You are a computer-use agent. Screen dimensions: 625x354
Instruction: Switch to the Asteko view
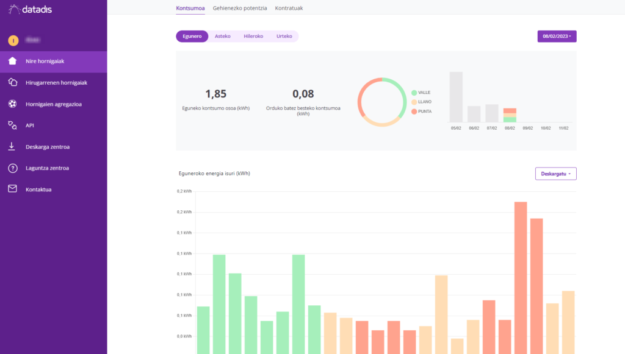222,37
